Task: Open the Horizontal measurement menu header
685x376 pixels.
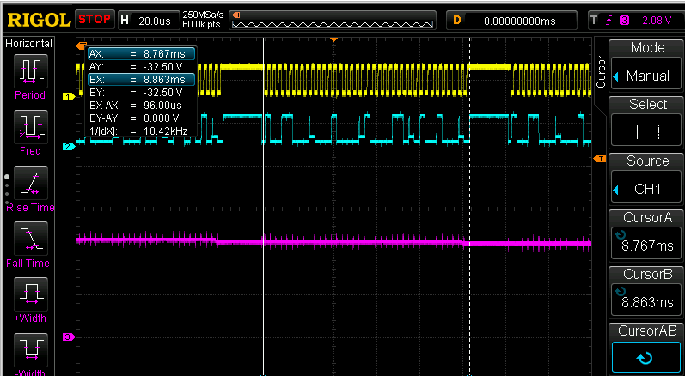Action: (29, 44)
